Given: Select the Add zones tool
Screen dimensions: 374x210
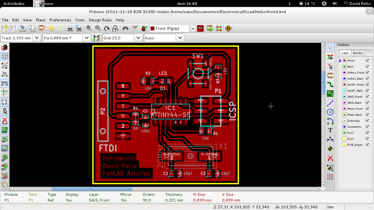Looking at the screenshot, I should [330, 93].
